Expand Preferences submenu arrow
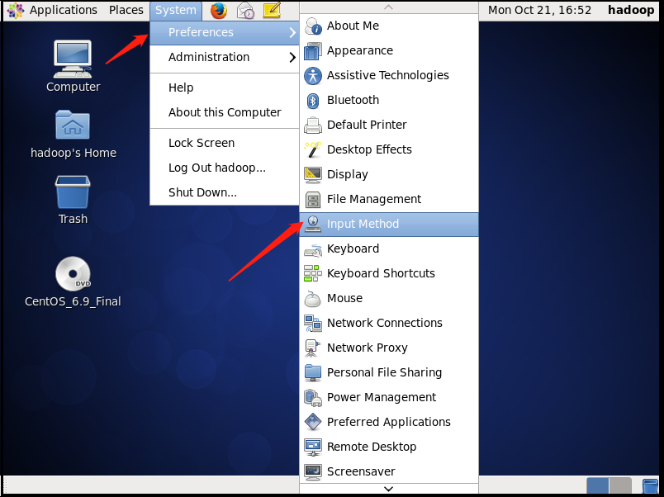Image resolution: width=664 pixels, height=497 pixels. click(x=292, y=32)
